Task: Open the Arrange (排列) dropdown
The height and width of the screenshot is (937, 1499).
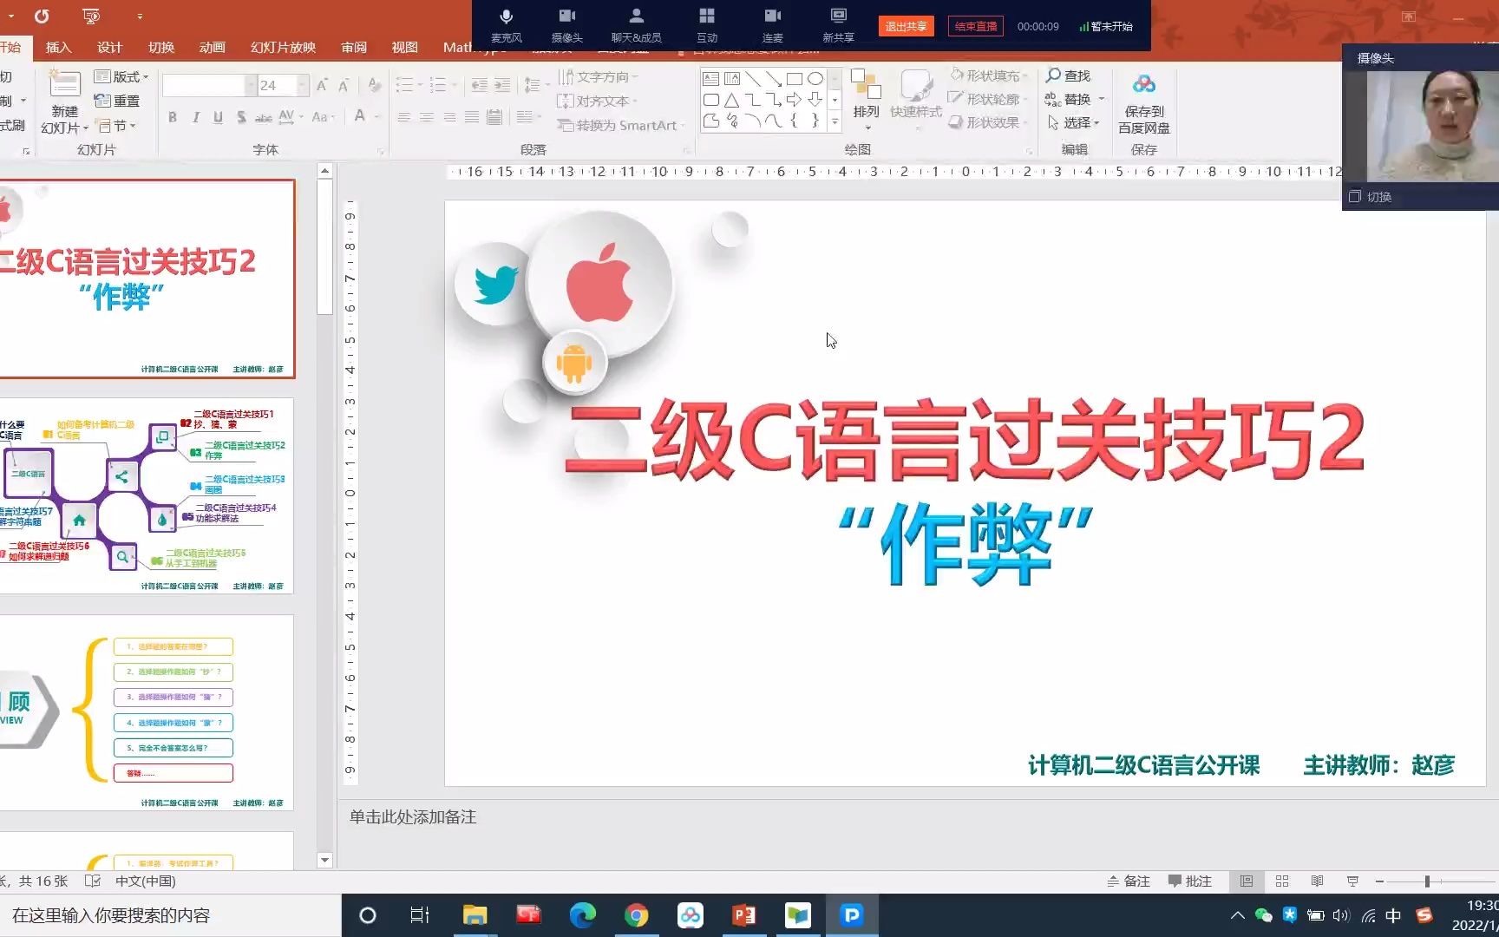Action: point(866,101)
